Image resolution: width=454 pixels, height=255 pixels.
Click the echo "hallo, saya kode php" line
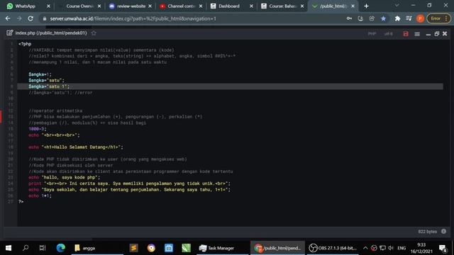tap(65, 178)
